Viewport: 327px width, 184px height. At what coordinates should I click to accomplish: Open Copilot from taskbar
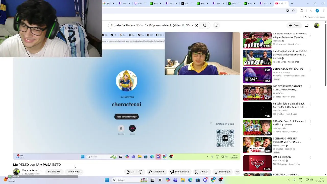point(168,180)
